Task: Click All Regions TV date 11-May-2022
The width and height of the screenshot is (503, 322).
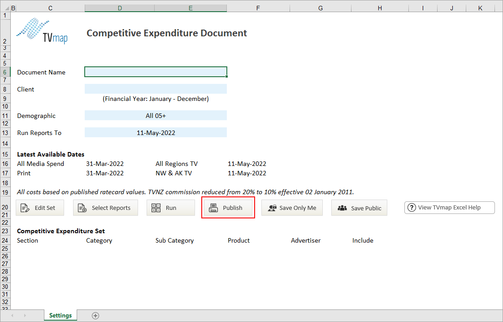Action: point(247,164)
